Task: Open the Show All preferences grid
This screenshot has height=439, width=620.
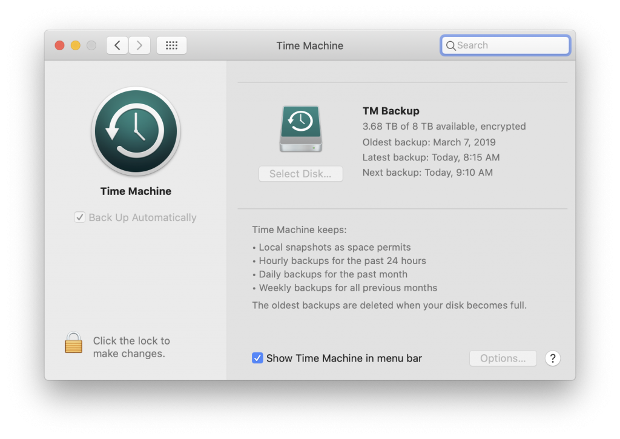Action: coord(171,45)
